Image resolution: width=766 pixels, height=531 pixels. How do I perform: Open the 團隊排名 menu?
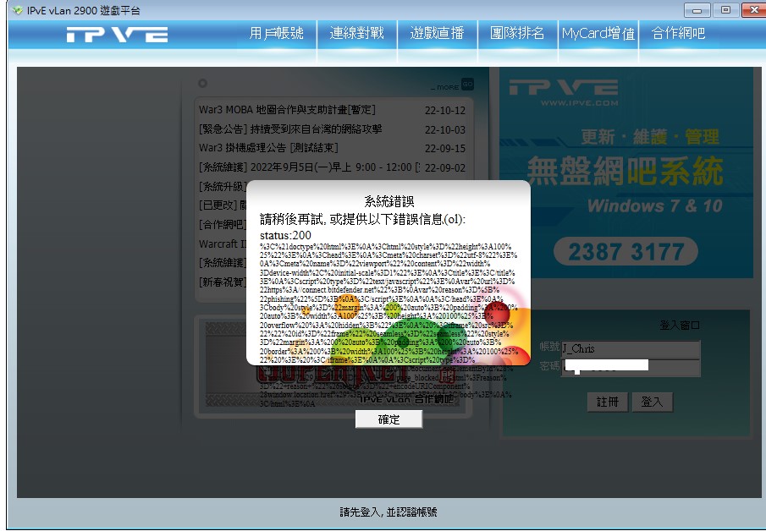517,33
